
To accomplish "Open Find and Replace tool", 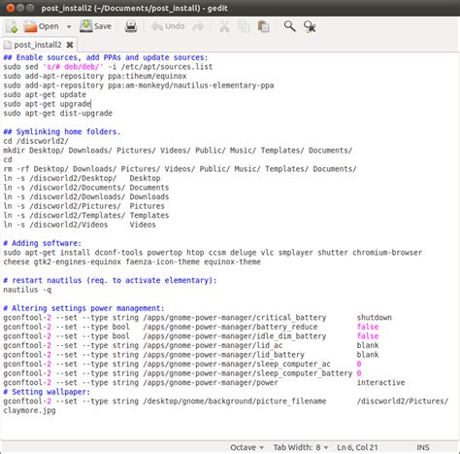I will 310,27.
